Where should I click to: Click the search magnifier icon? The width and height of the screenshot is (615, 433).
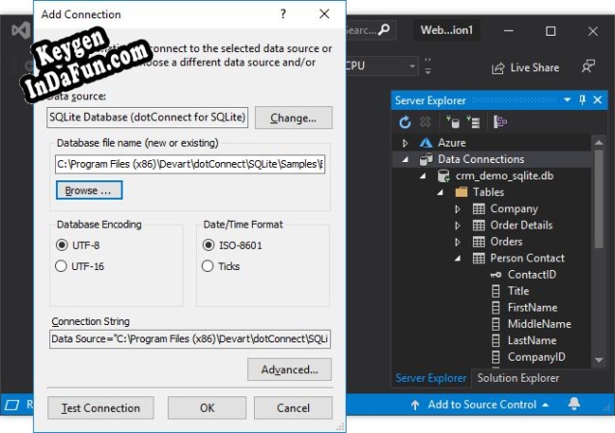tap(384, 29)
